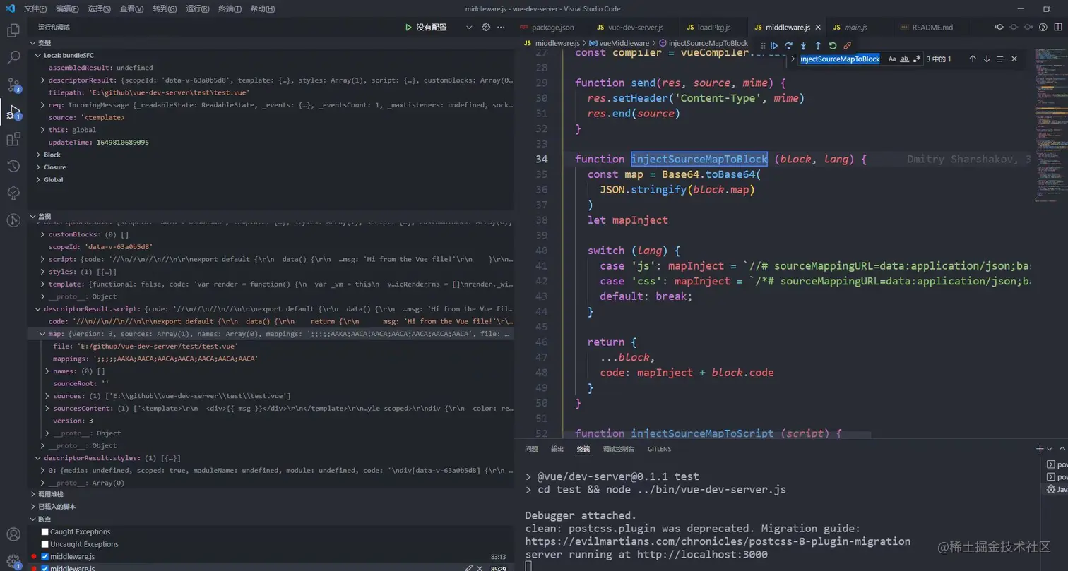1068x571 pixels.
Task: Open the 终端(T) menu
Action: point(230,8)
